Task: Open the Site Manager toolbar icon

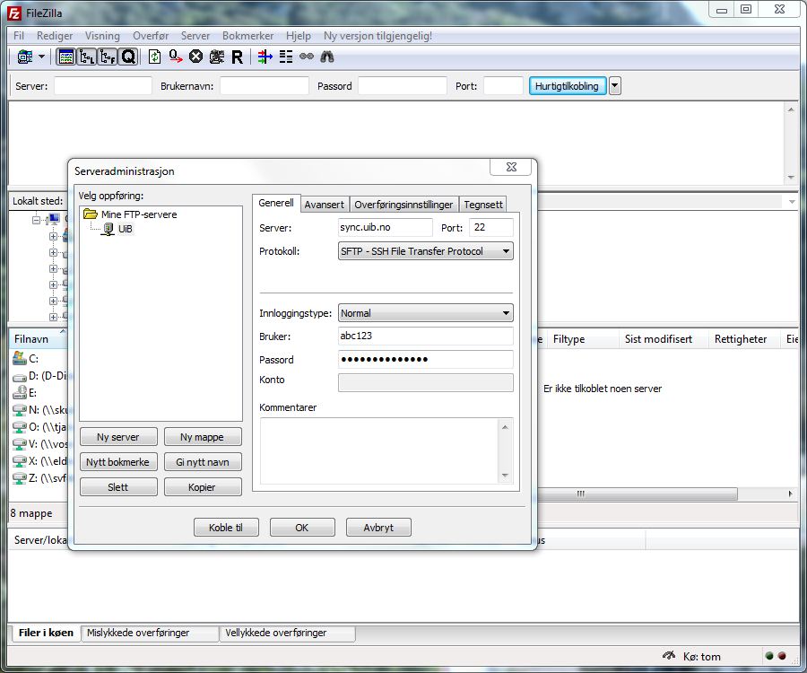Action: [24, 57]
